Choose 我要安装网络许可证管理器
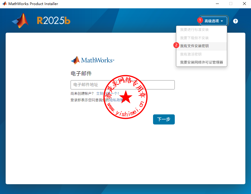The image size is (251, 194). [202, 62]
